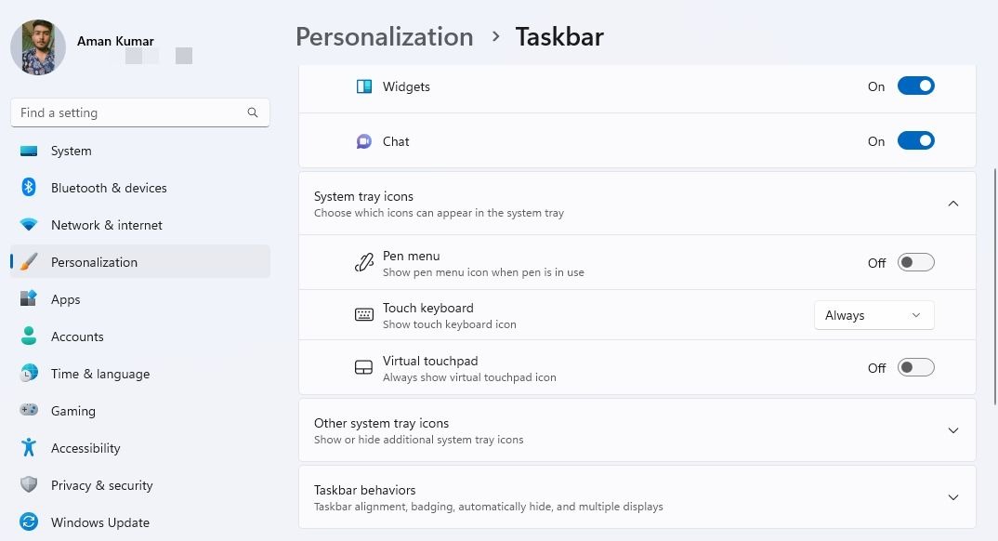
Task: Turn off the Chat toggle
Action: (x=916, y=140)
